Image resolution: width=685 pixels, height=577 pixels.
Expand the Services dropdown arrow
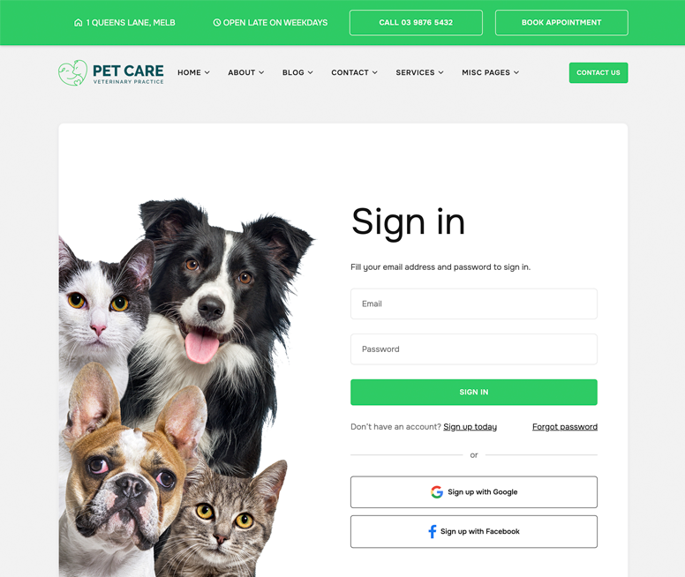[x=440, y=72]
